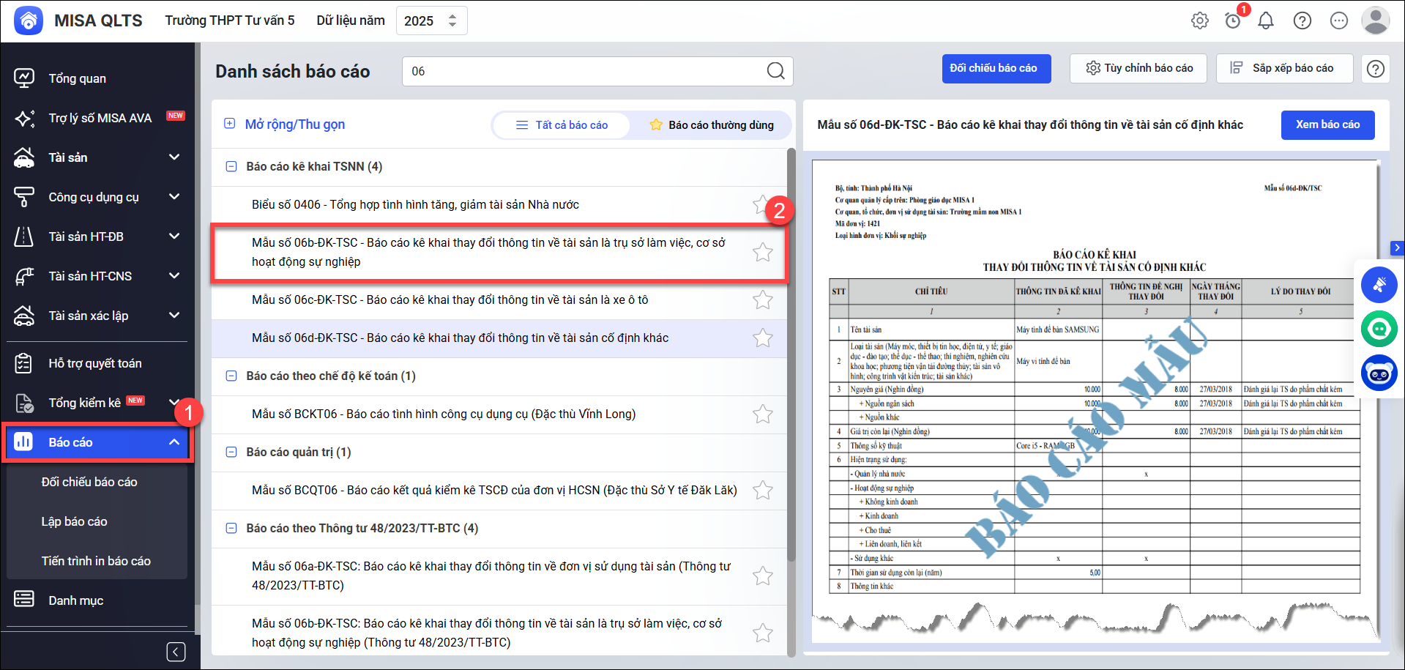Open the more options ellipsis icon
Viewport: 1405px width, 670px height.
coord(1339,21)
